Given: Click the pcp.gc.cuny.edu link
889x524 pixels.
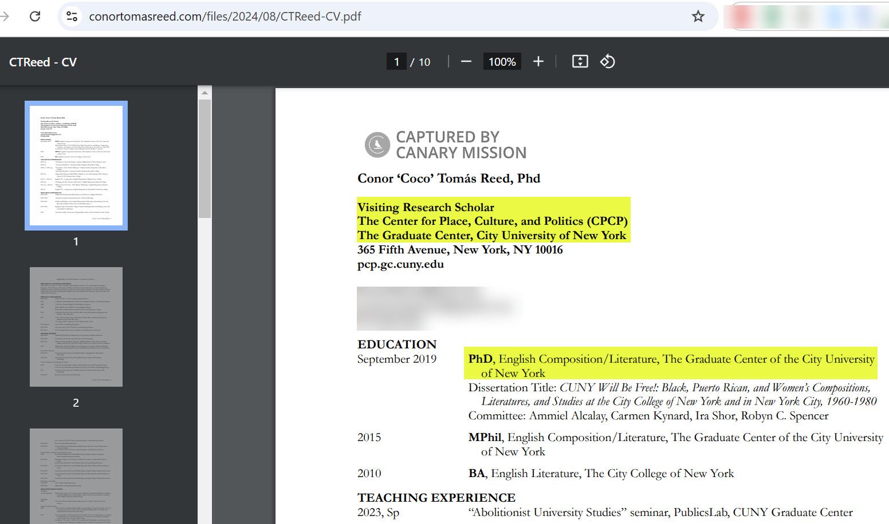Looking at the screenshot, I should tap(400, 264).
